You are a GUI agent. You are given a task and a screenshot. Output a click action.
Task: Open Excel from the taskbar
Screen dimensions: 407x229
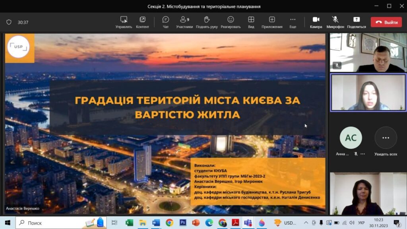coord(129,223)
